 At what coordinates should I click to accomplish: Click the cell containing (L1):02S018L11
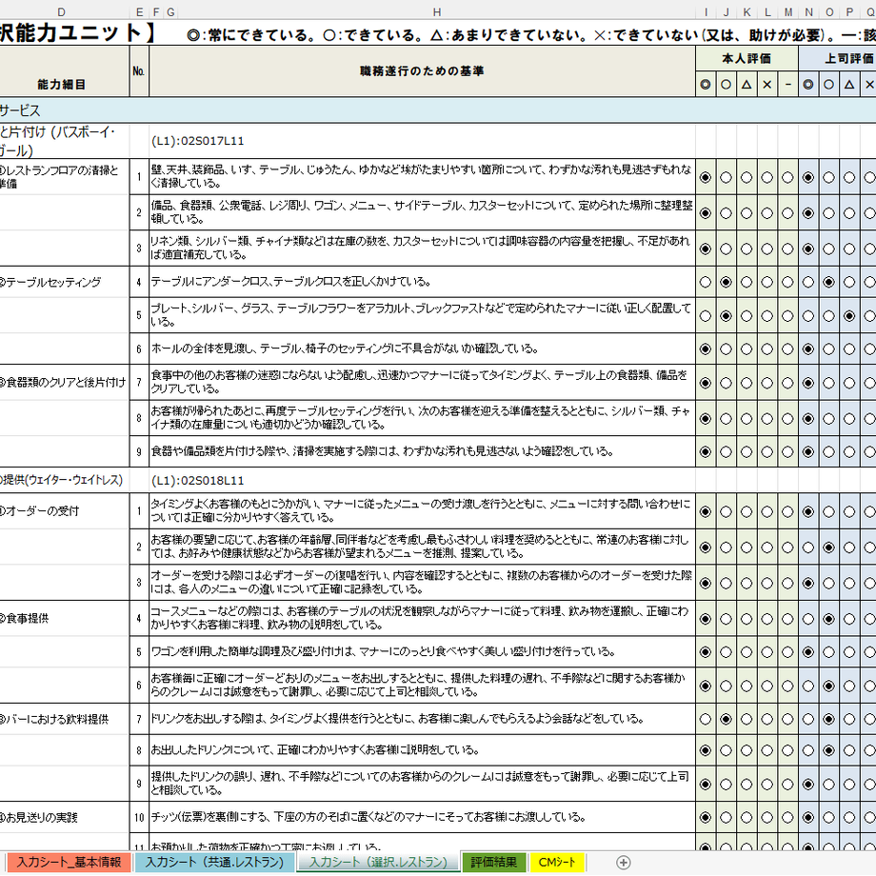(423, 481)
